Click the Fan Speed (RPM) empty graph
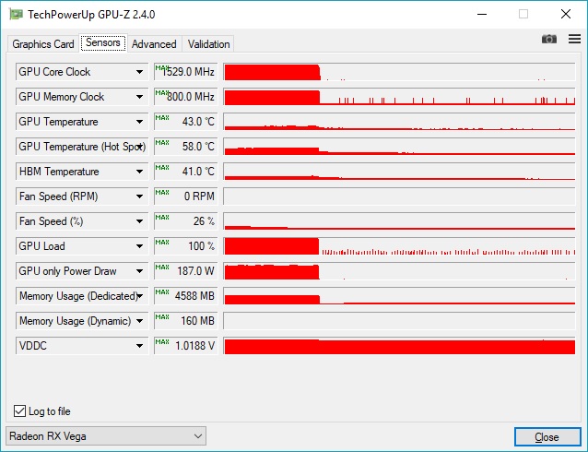Viewport: 588px width, 452px height. [x=399, y=196]
